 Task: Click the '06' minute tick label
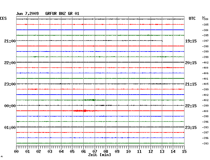(x=83, y=152)
